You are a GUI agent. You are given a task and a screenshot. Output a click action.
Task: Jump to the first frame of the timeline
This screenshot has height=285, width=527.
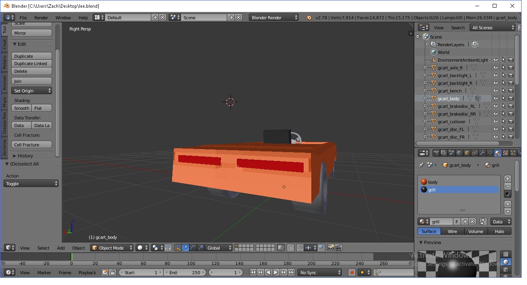253,272
